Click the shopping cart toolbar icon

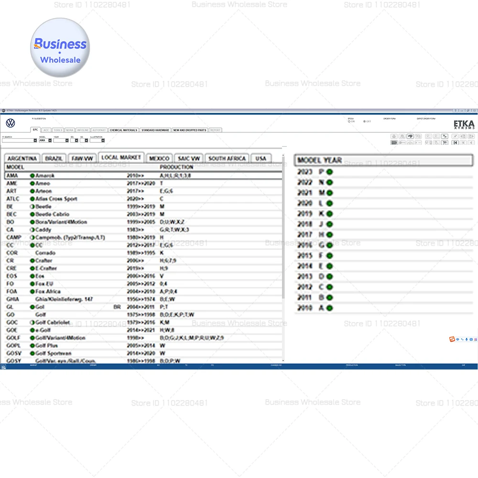coord(445,142)
